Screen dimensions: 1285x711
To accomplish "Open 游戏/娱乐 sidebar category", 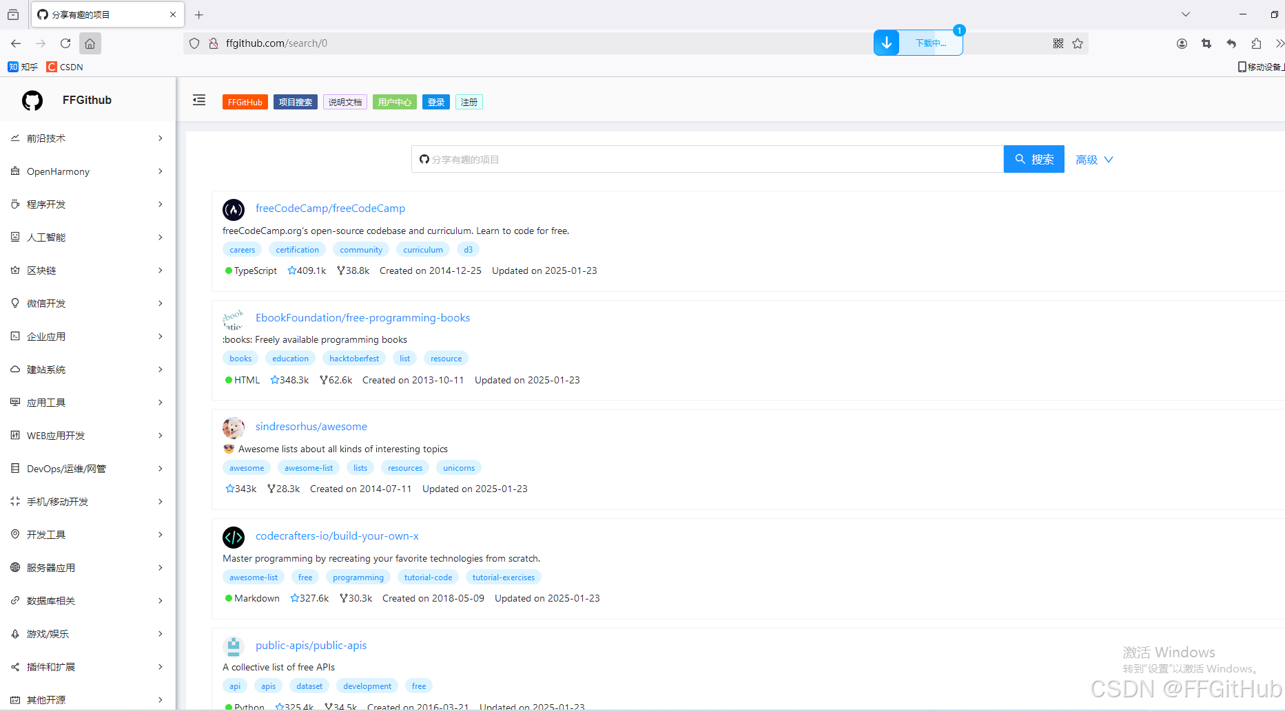I will click(88, 634).
